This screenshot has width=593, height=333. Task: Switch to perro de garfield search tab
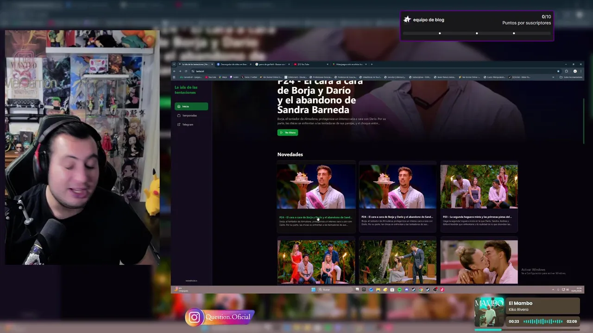click(x=272, y=64)
